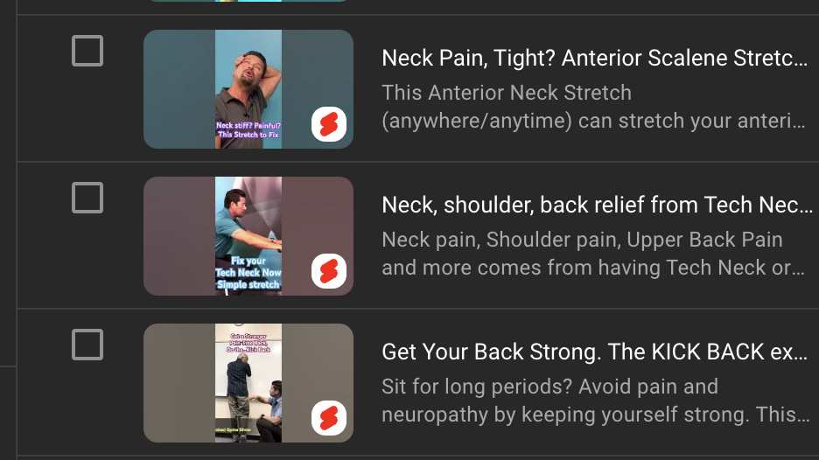
Task: Click the Shorts icon on the neck stretch thumbnail
Action: (329, 124)
